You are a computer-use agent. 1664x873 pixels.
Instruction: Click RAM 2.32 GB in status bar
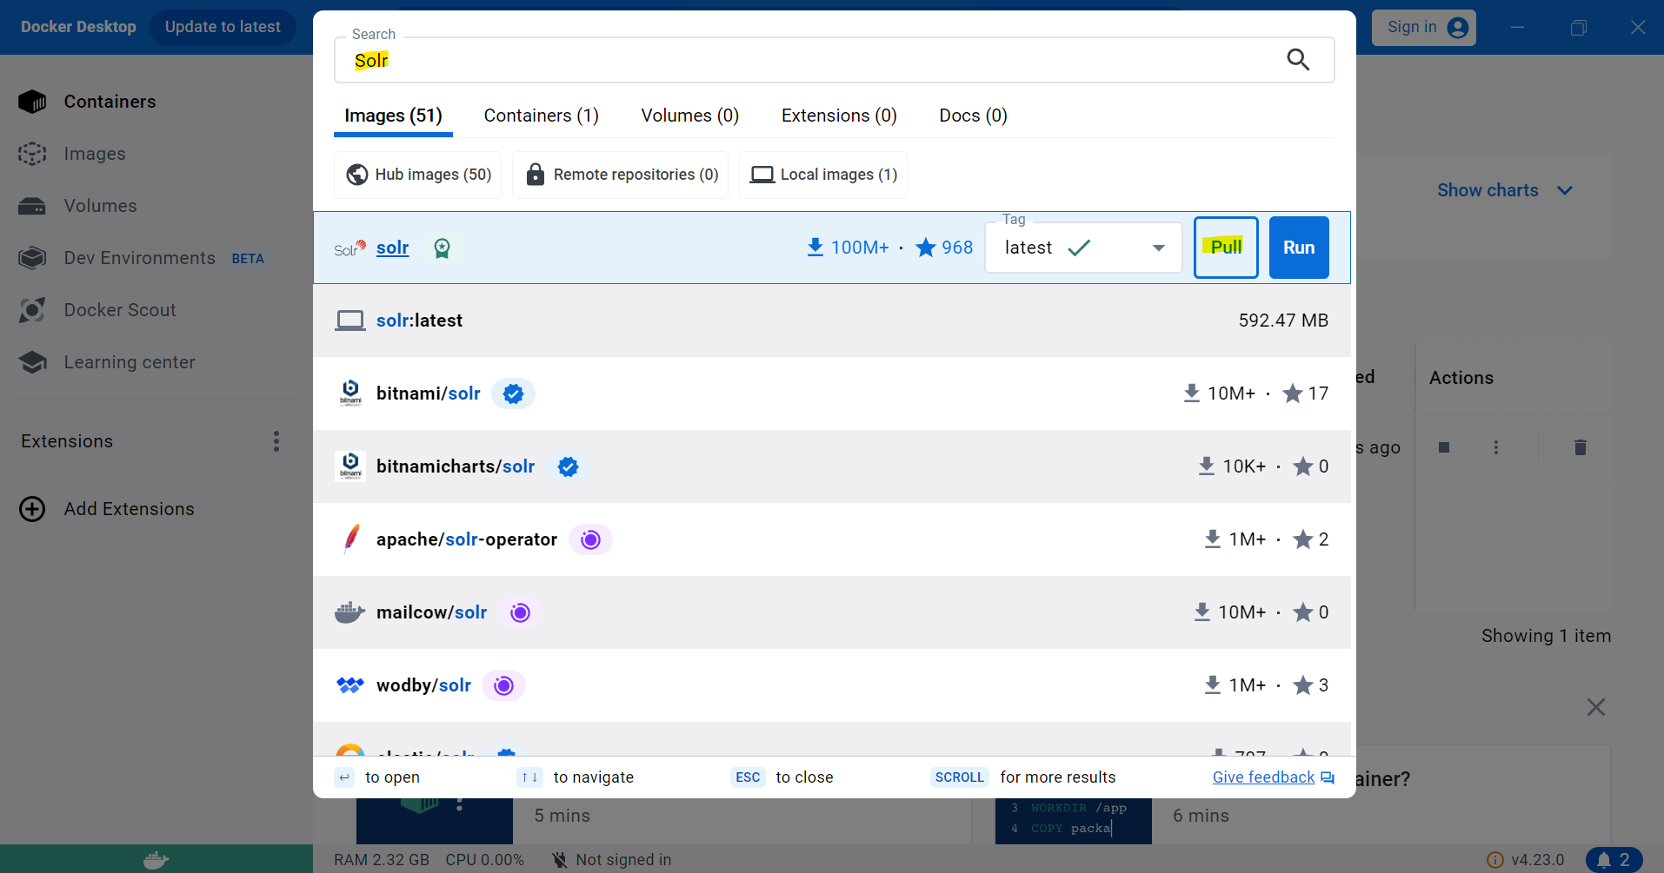382,860
